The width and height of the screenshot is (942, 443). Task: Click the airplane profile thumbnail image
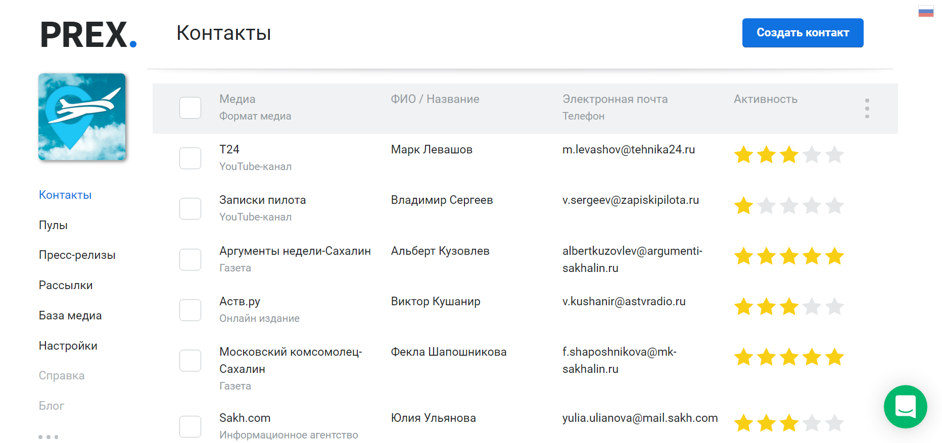pyautogui.click(x=82, y=117)
